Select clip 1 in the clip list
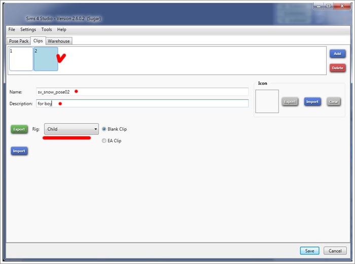The height and width of the screenshot is (264, 355). point(21,59)
